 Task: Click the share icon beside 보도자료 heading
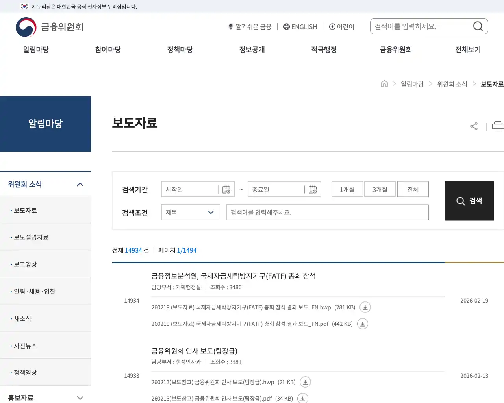pyautogui.click(x=474, y=126)
